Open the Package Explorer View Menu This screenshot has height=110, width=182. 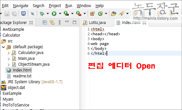[x=60, y=23]
